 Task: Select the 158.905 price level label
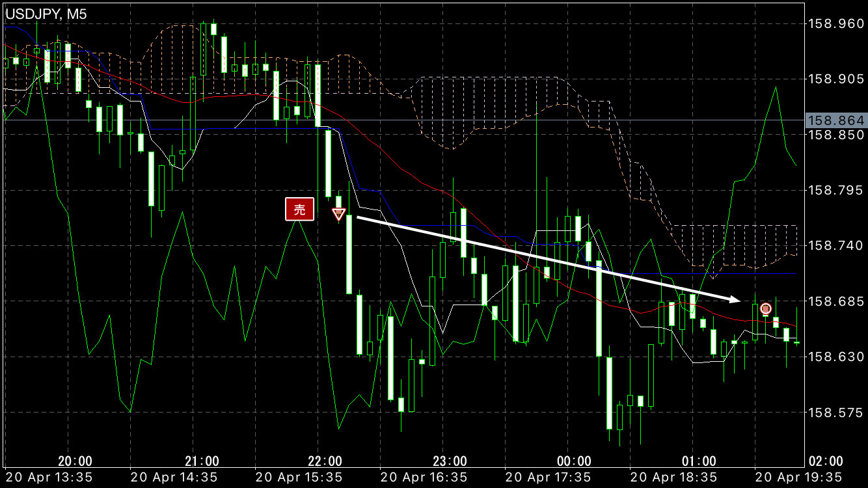point(835,79)
